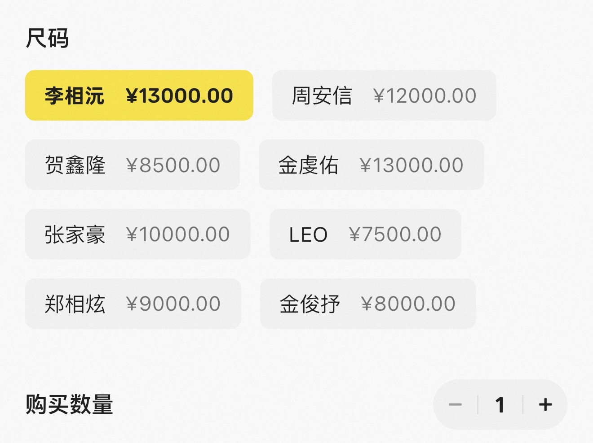This screenshot has width=593, height=443.
Task: Pick the 郑相炫 option
Action: [133, 304]
